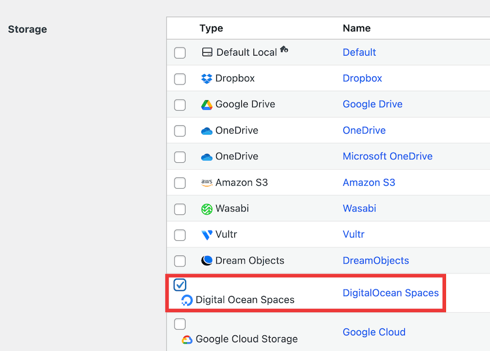Click the 'Wasabi' type text

coord(232,208)
